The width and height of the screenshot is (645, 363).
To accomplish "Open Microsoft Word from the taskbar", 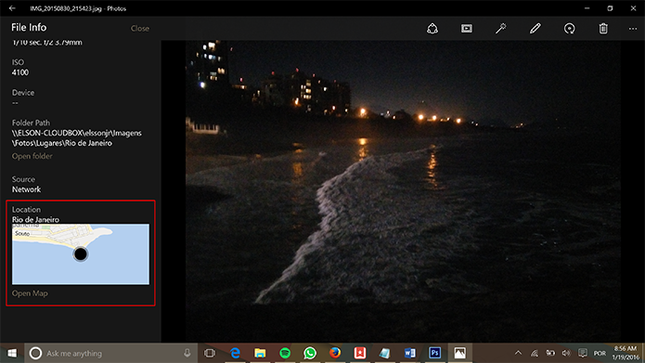I will 410,353.
